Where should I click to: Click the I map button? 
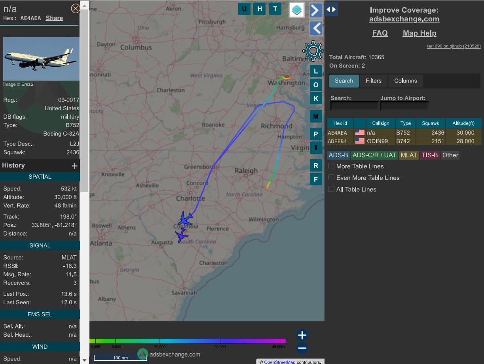point(316,148)
